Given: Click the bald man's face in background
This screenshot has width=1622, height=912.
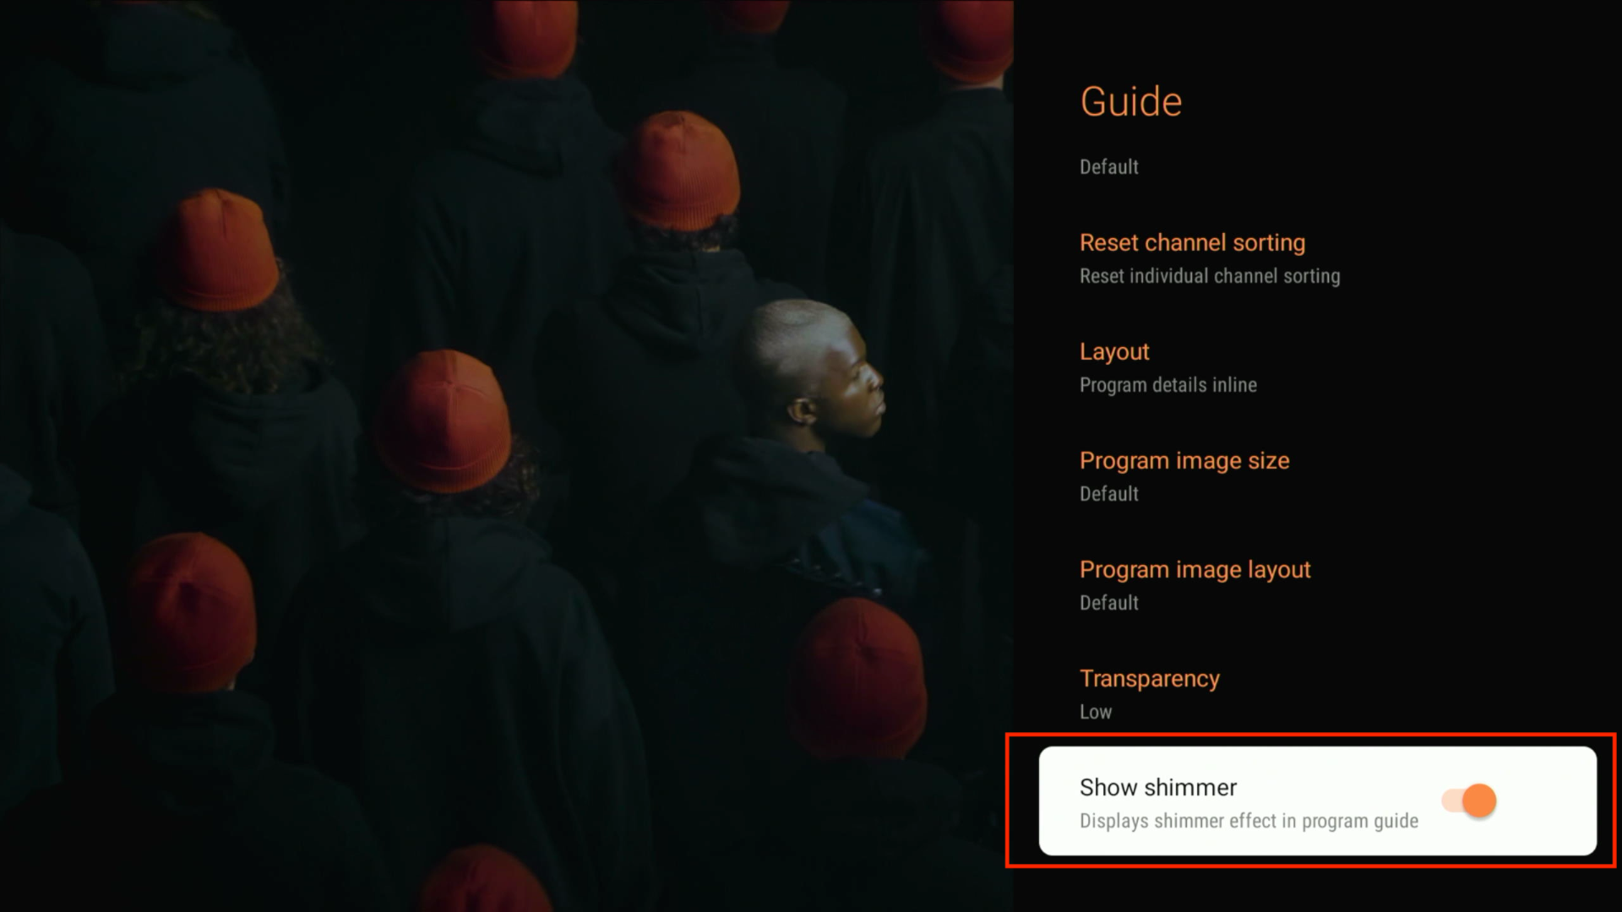Looking at the screenshot, I should (853, 388).
